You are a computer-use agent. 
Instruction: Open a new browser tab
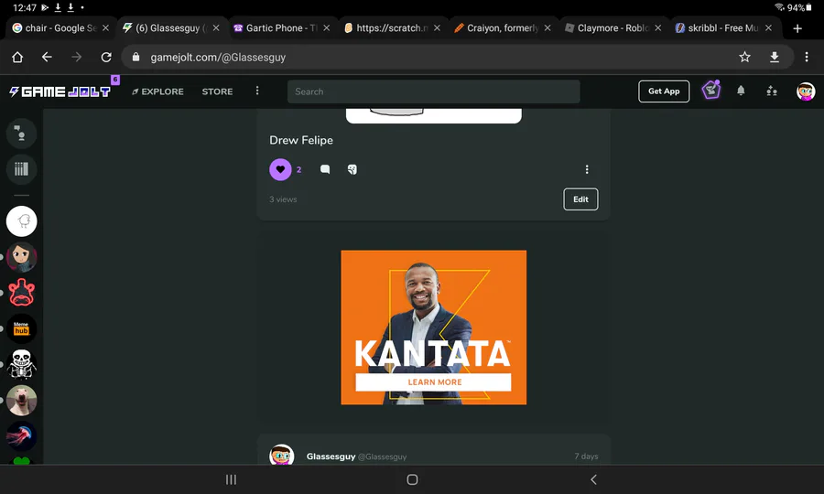click(797, 28)
